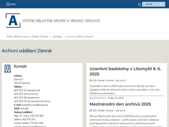Screen dimensions: 169x127
Task: Open SOA Hradec Králové category under second article
Action: pyautogui.click(x=109, y=110)
